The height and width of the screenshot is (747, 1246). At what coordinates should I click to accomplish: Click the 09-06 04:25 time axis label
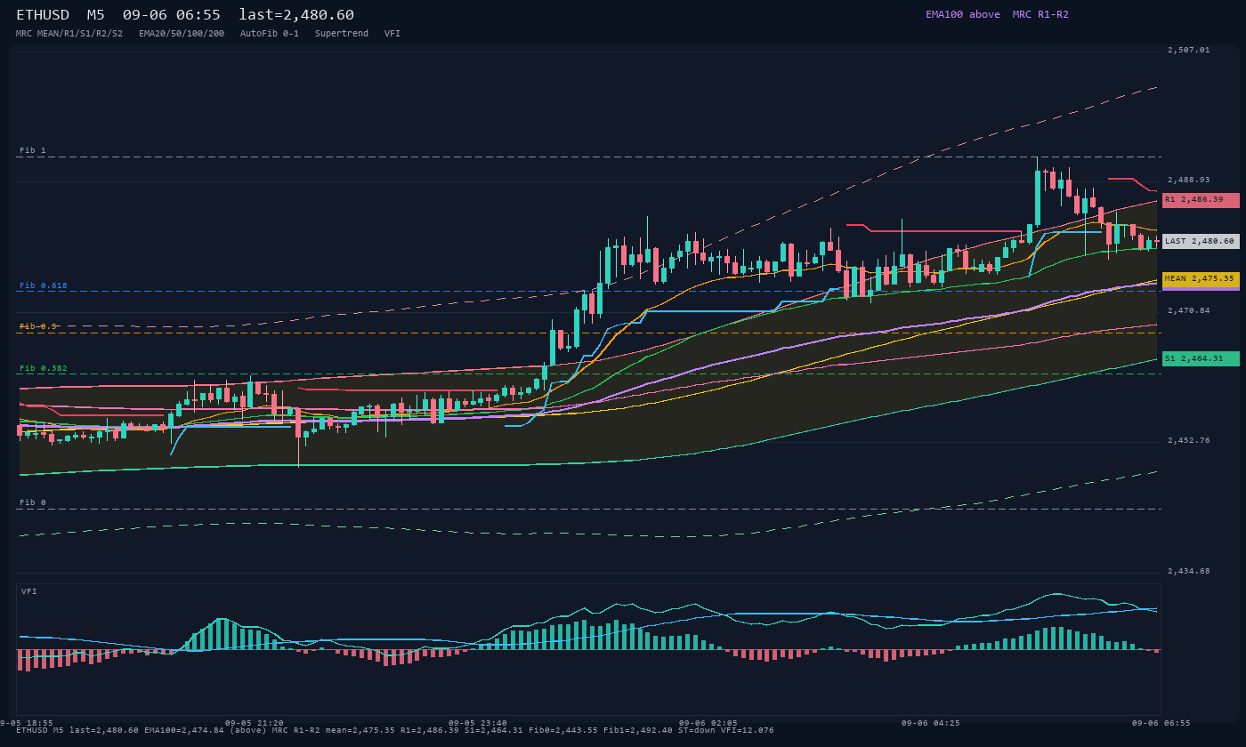[931, 723]
